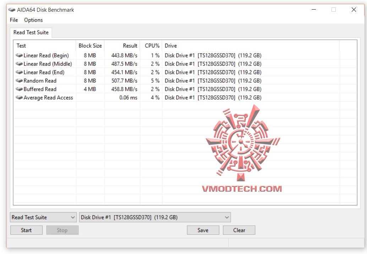Click the 4 % CPU value

pos(155,98)
